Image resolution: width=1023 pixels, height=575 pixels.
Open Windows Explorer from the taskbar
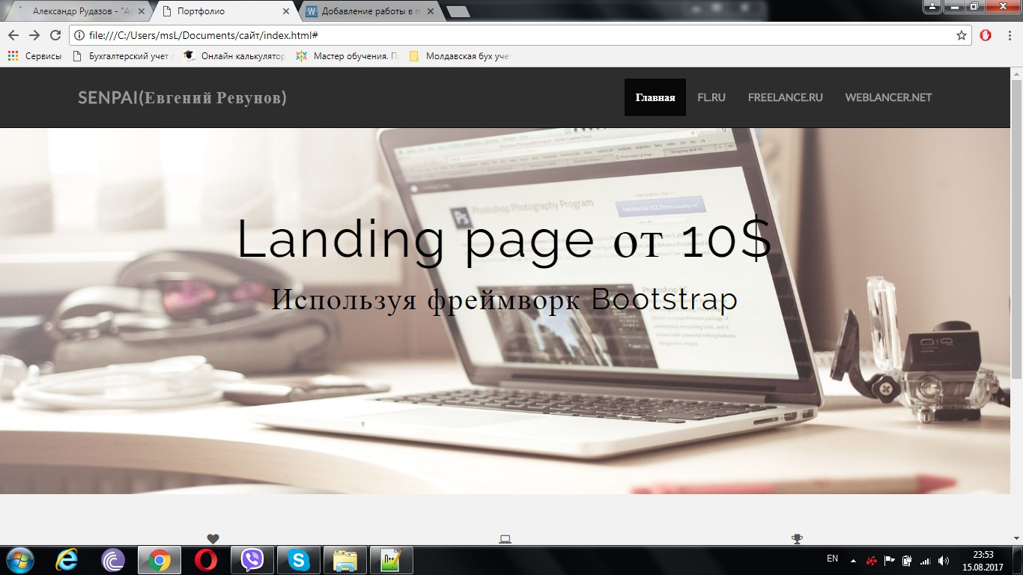pos(345,560)
